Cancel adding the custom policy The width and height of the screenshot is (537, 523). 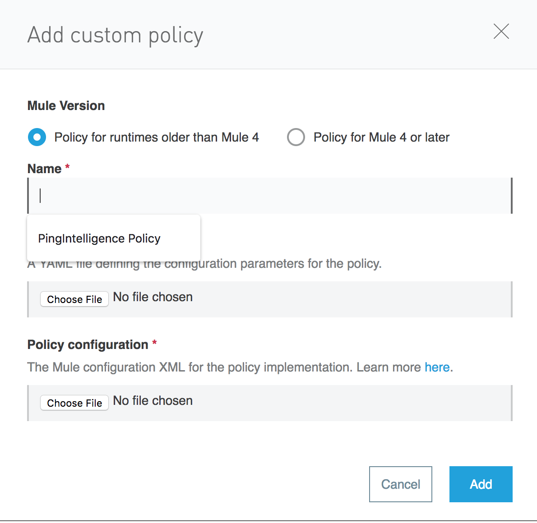pos(400,484)
